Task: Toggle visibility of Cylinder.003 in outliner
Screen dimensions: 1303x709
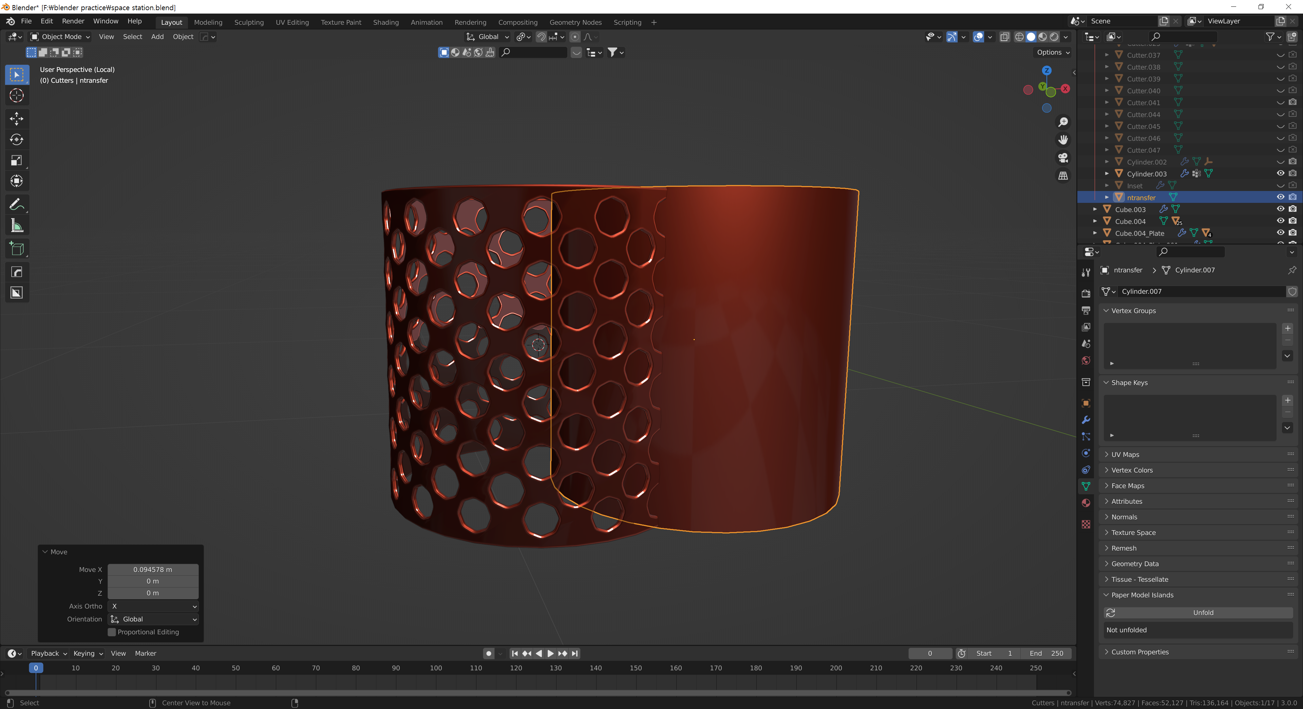Action: 1280,173
